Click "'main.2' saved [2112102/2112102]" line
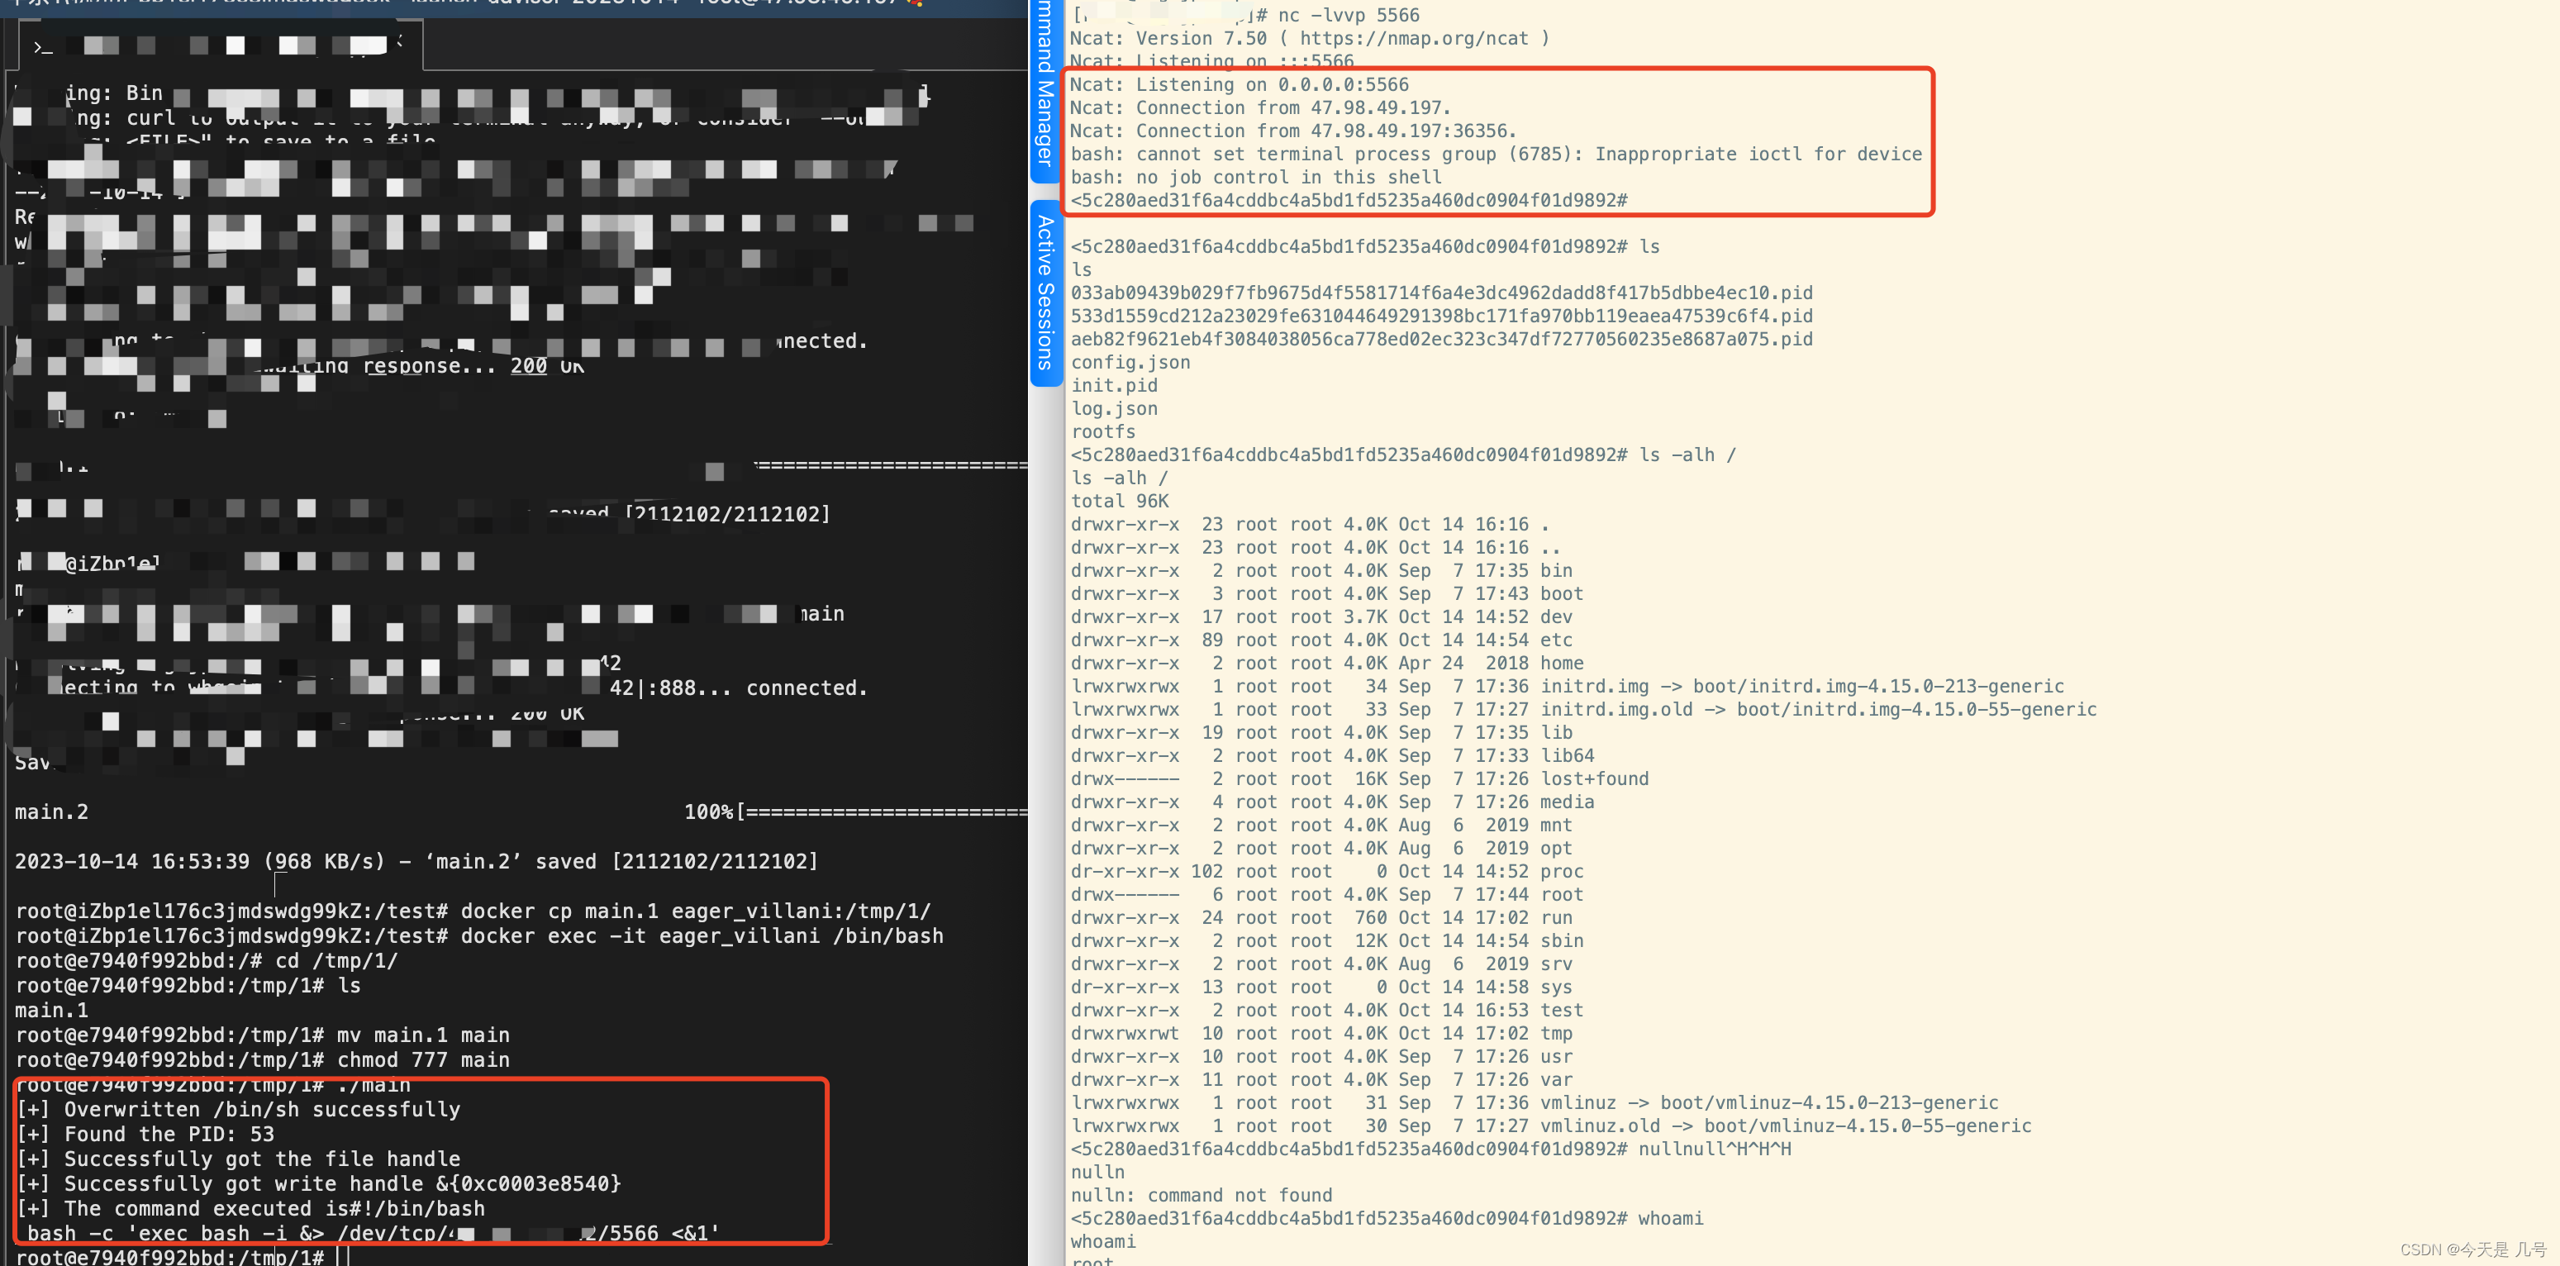 [x=622, y=862]
